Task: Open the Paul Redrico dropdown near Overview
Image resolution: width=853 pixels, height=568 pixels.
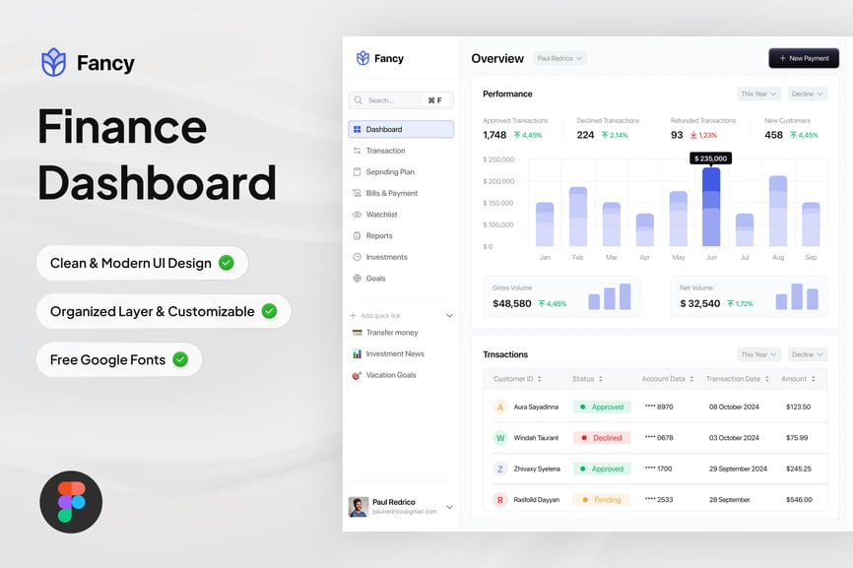Action: coord(560,59)
